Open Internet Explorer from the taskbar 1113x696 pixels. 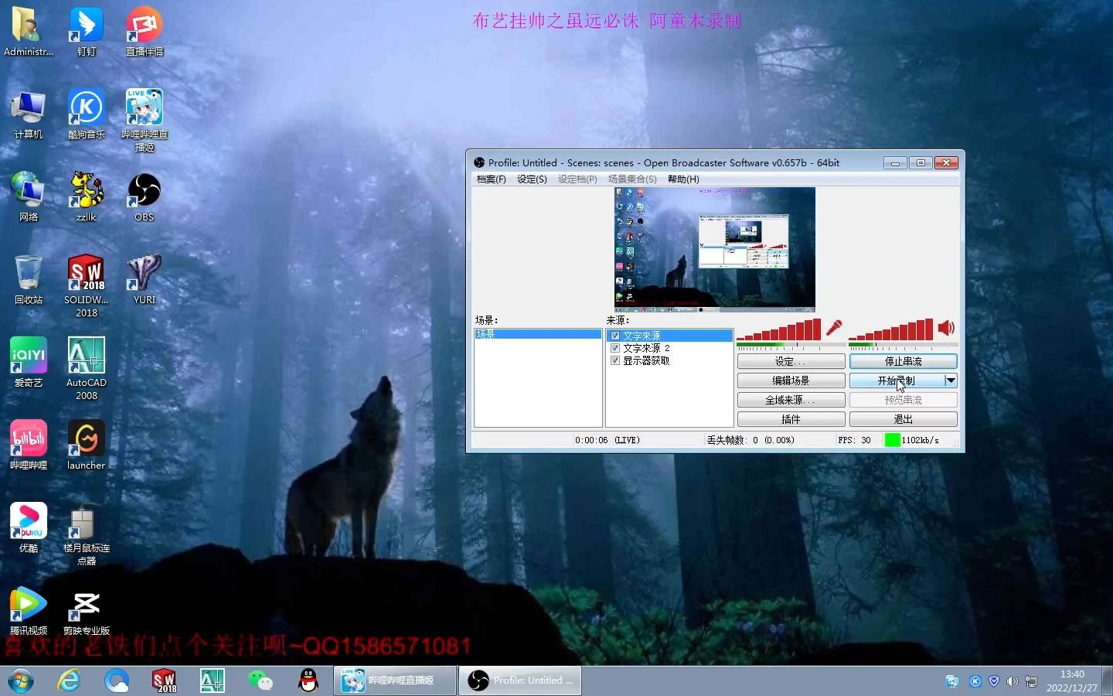point(70,681)
